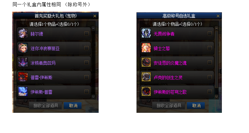This screenshot has width=249, height=133.
Task: Click the 赫尔德 pet icon
Action: [23, 33]
